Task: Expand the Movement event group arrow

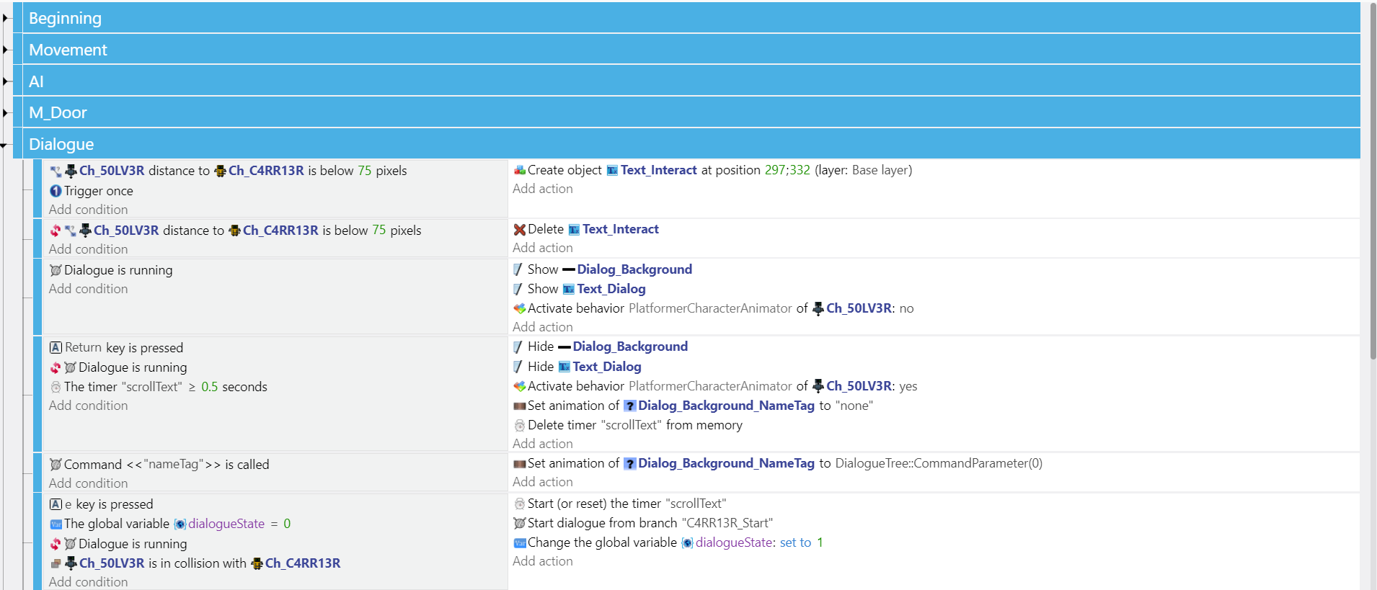Action: [x=5, y=50]
